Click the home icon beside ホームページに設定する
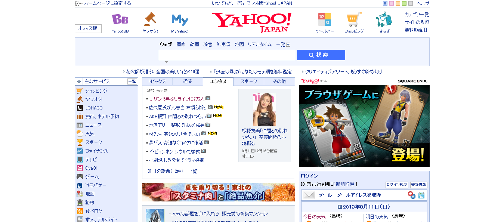 [x=78, y=3]
